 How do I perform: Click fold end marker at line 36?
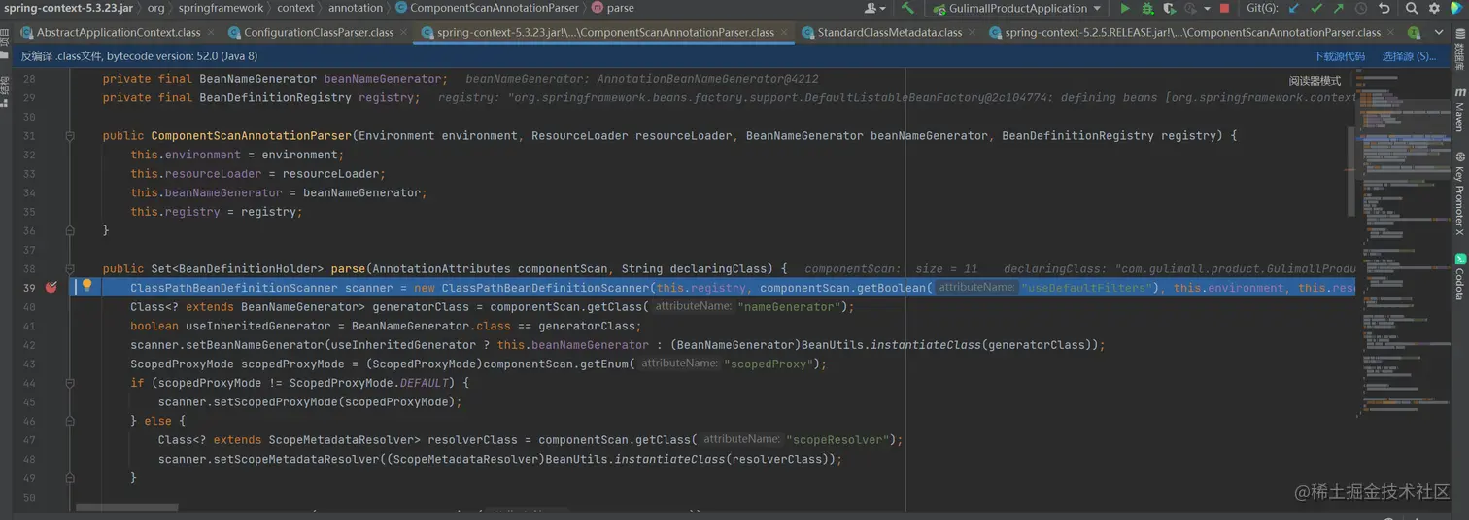click(70, 230)
